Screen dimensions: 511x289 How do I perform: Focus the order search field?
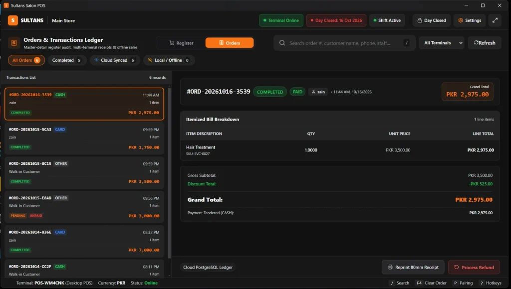pyautogui.click(x=344, y=43)
